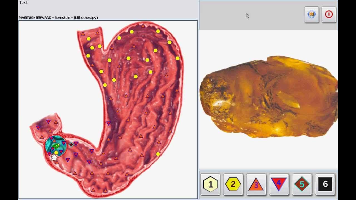Click the amber stone image
This screenshot has height=200, width=356.
pos(269,97)
